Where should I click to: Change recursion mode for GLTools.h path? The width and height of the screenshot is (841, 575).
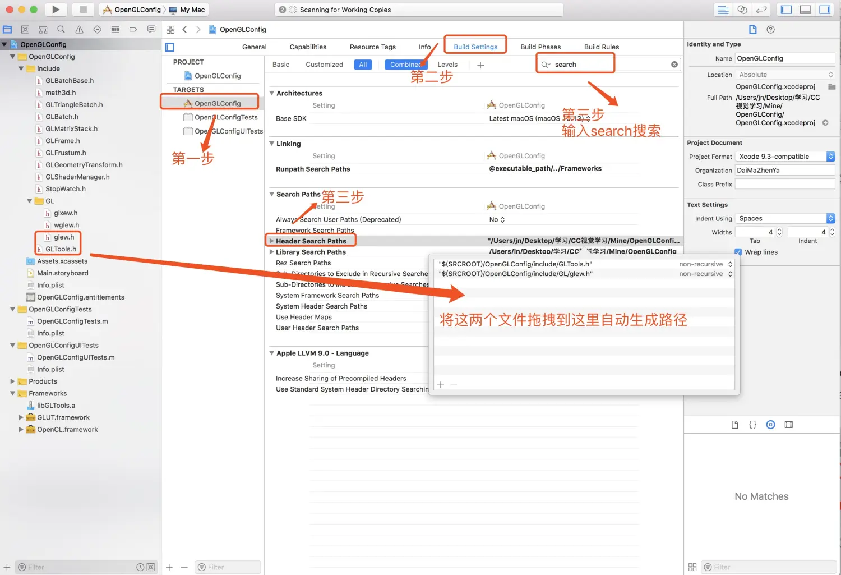(x=706, y=264)
